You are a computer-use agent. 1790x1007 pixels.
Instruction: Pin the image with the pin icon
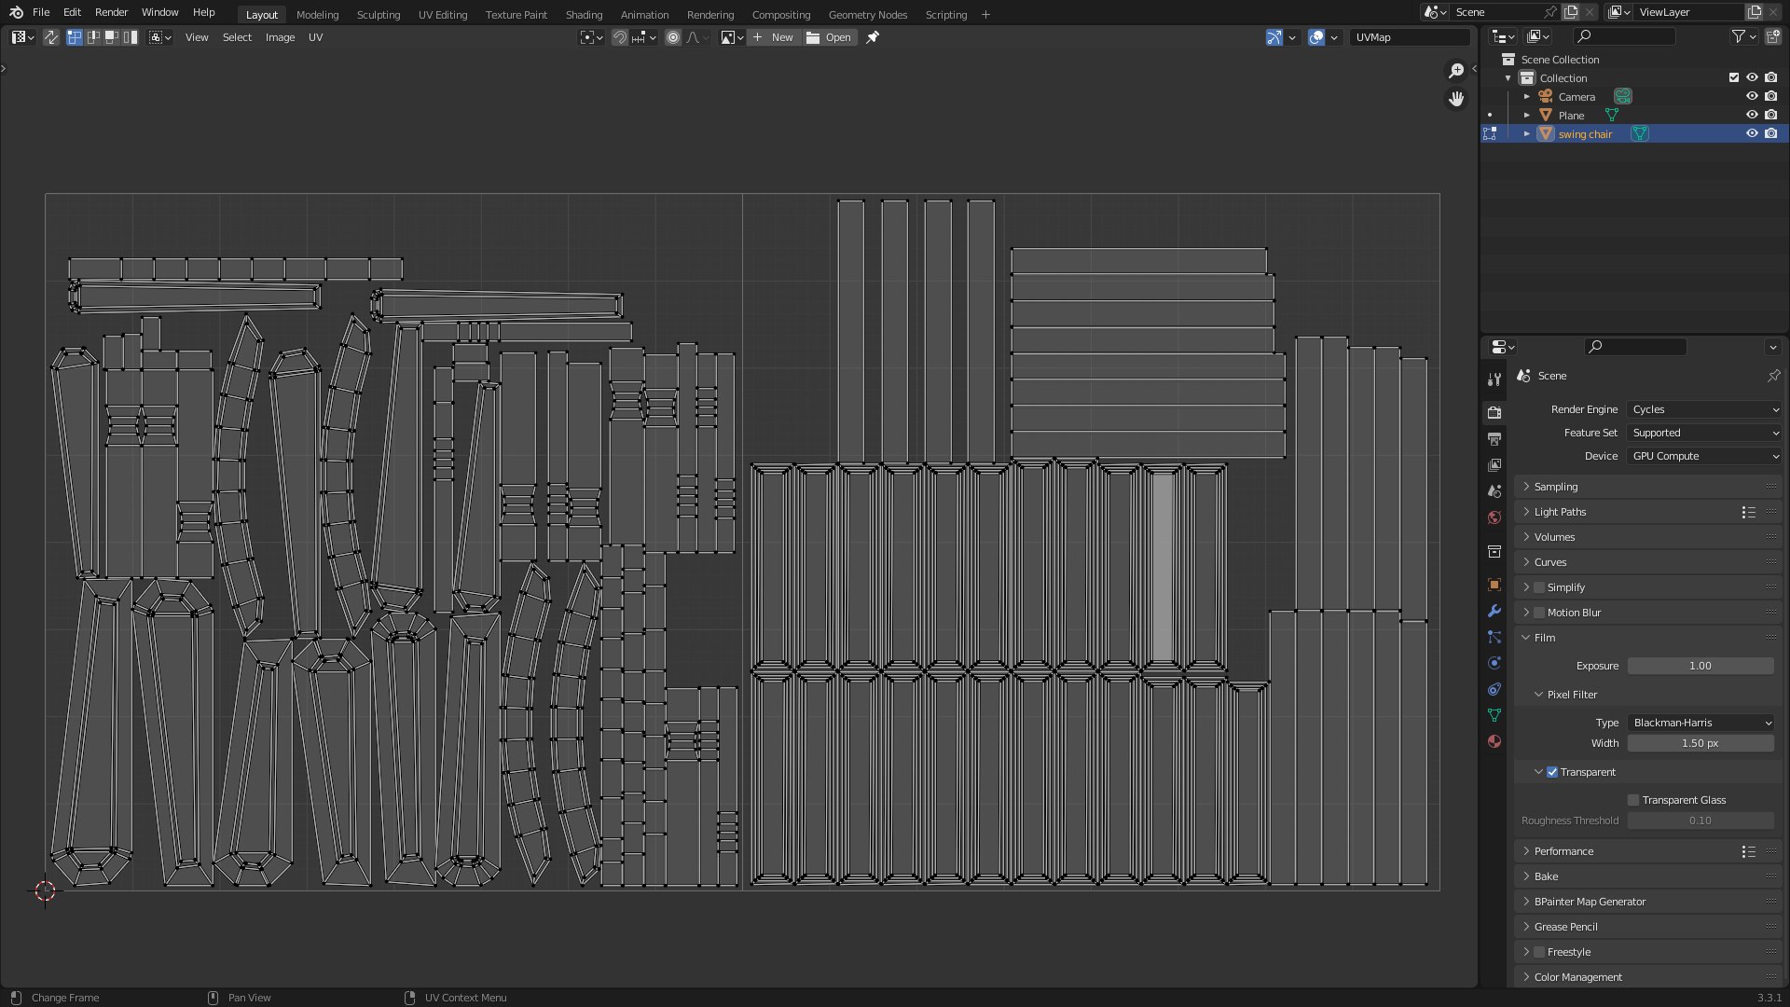[x=873, y=37]
